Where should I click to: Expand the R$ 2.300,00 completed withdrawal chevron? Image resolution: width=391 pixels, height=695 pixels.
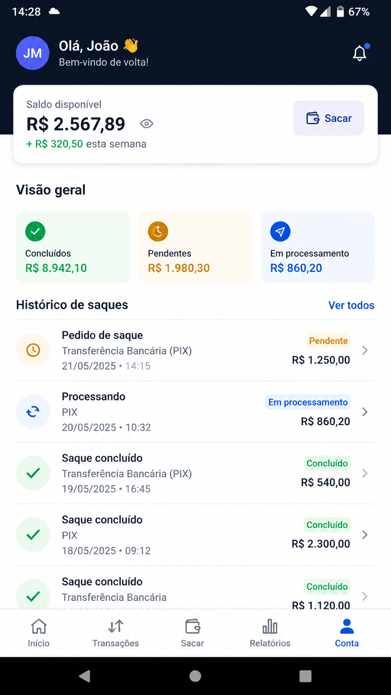[x=365, y=535]
